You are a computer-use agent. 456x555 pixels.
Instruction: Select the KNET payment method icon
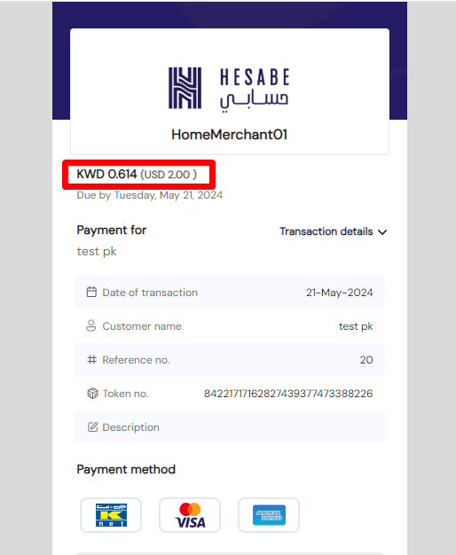point(111,515)
